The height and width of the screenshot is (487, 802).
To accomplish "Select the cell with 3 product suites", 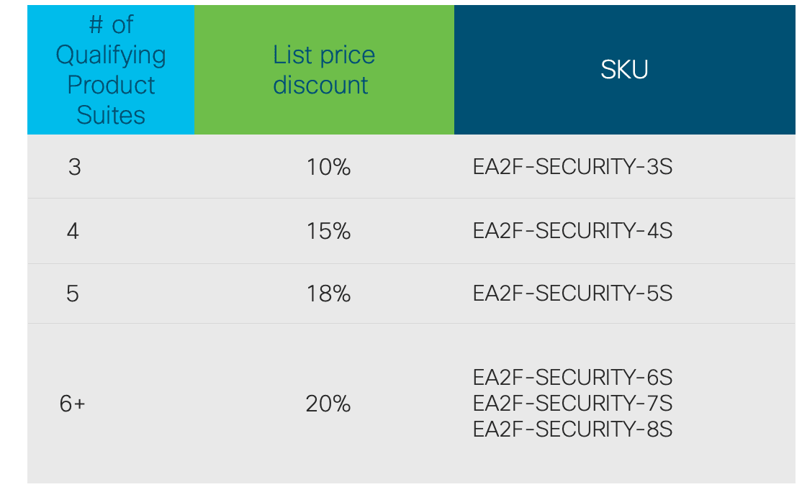I will (74, 167).
